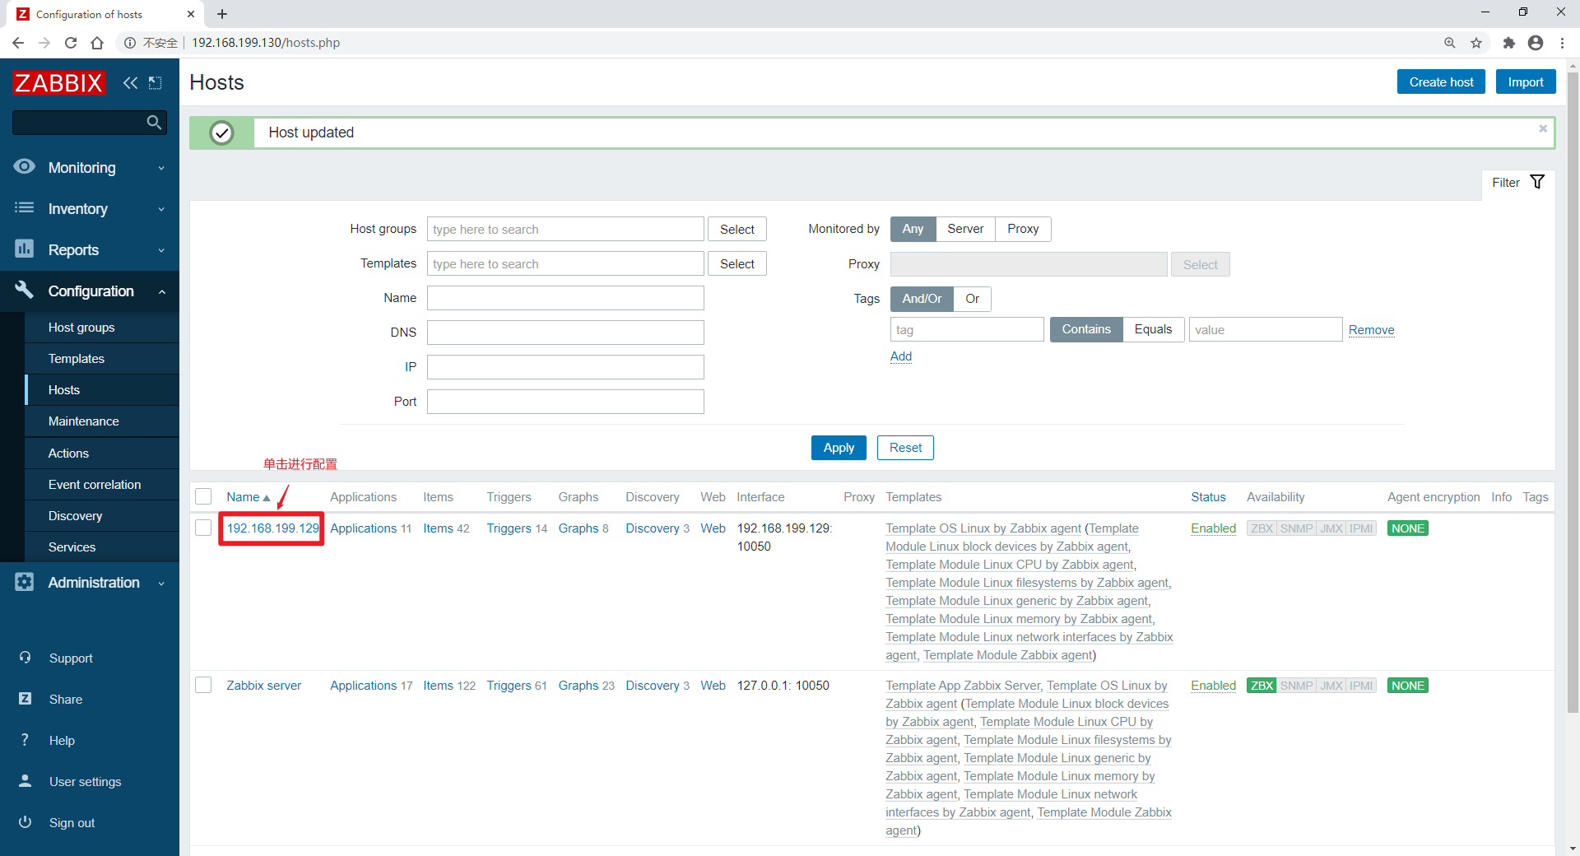Click the Administration gear icon

point(25,582)
